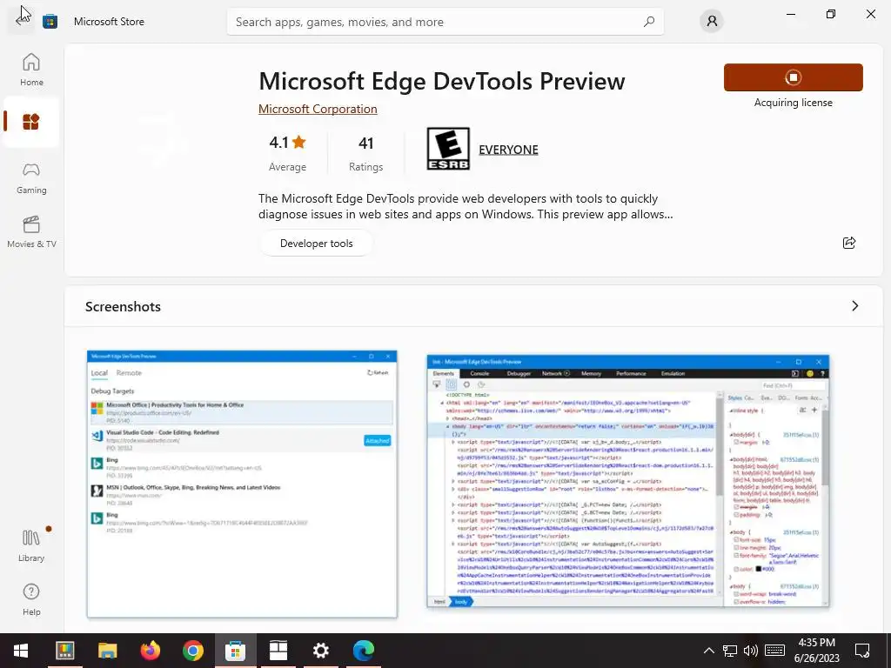Open the window-tile app in taskbar
Viewport: 891px width, 668px height.
[278, 651]
